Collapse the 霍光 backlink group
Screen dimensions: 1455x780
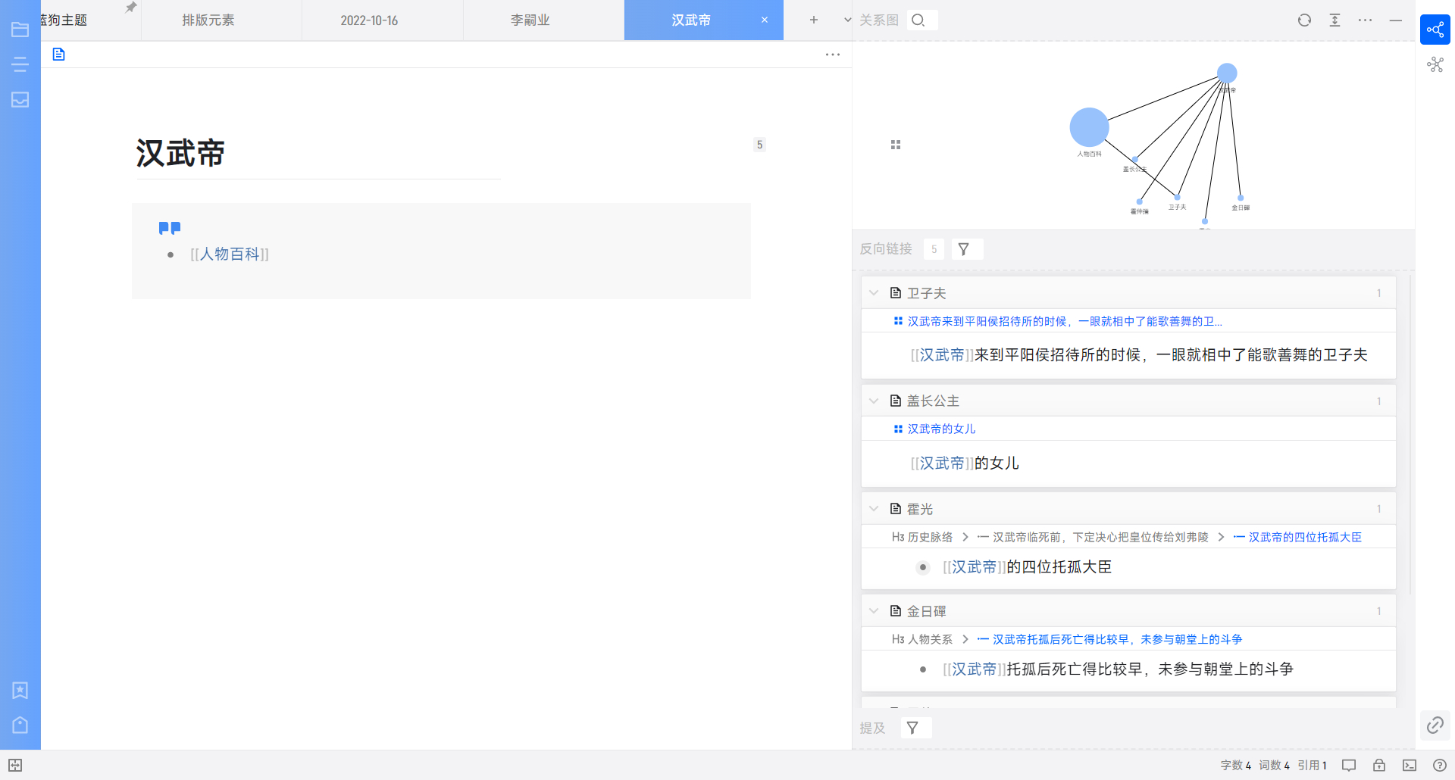click(x=874, y=509)
